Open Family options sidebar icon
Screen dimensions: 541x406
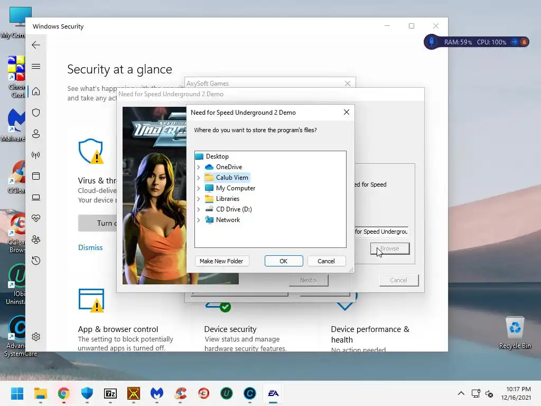click(36, 239)
